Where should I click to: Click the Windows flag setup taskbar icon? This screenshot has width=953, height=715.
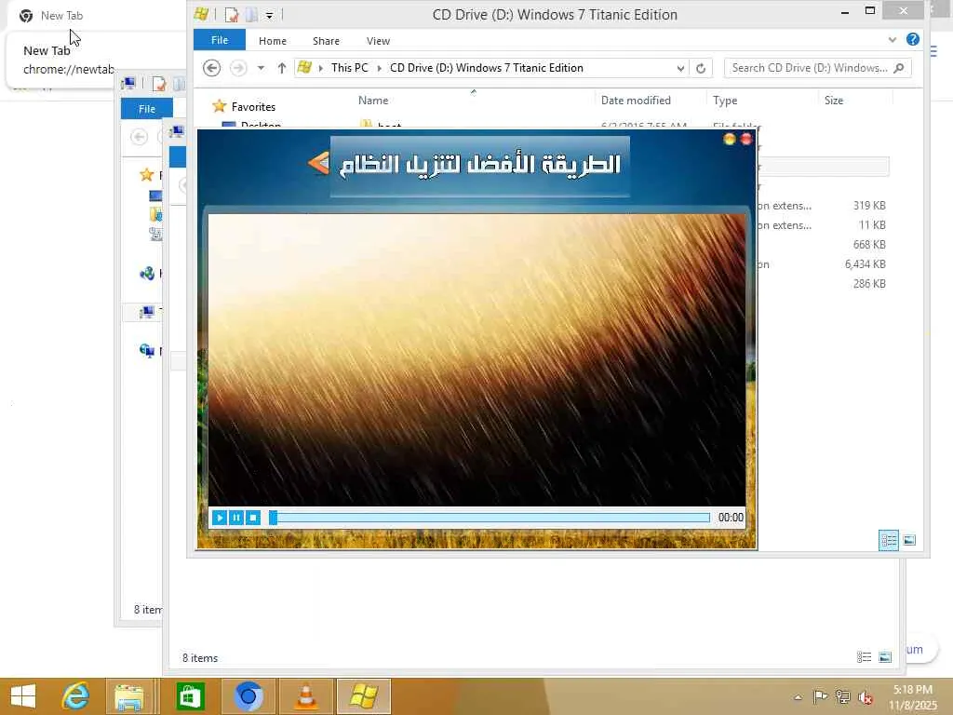coord(364,696)
